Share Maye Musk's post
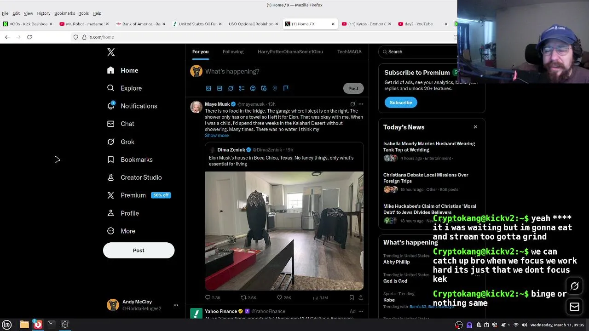This screenshot has width=589, height=331. tap(361, 298)
